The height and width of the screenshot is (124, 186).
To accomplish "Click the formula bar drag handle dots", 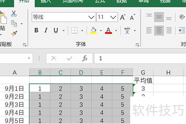I will (x=39, y=58).
